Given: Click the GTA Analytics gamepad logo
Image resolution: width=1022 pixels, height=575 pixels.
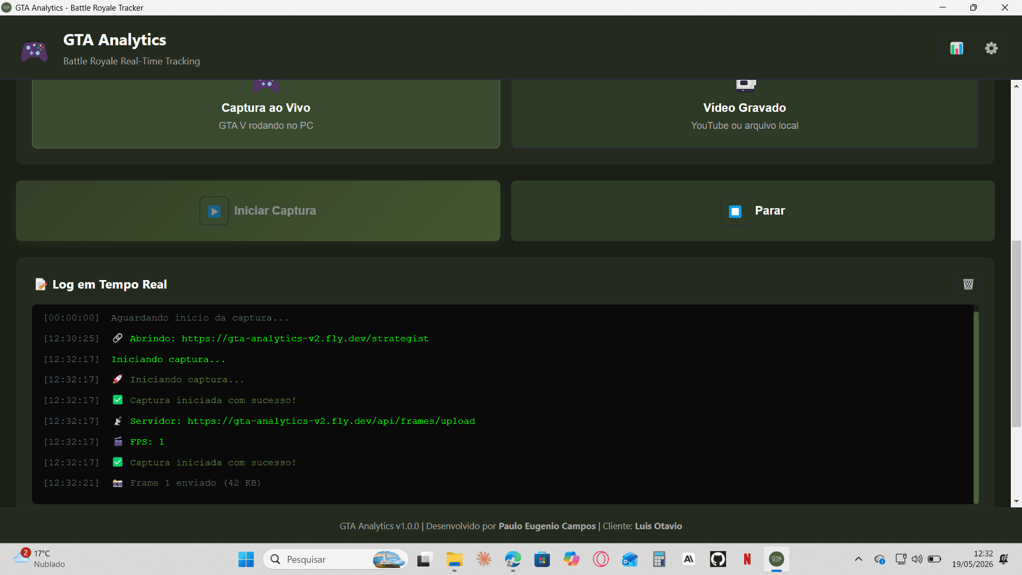Looking at the screenshot, I should pos(34,51).
